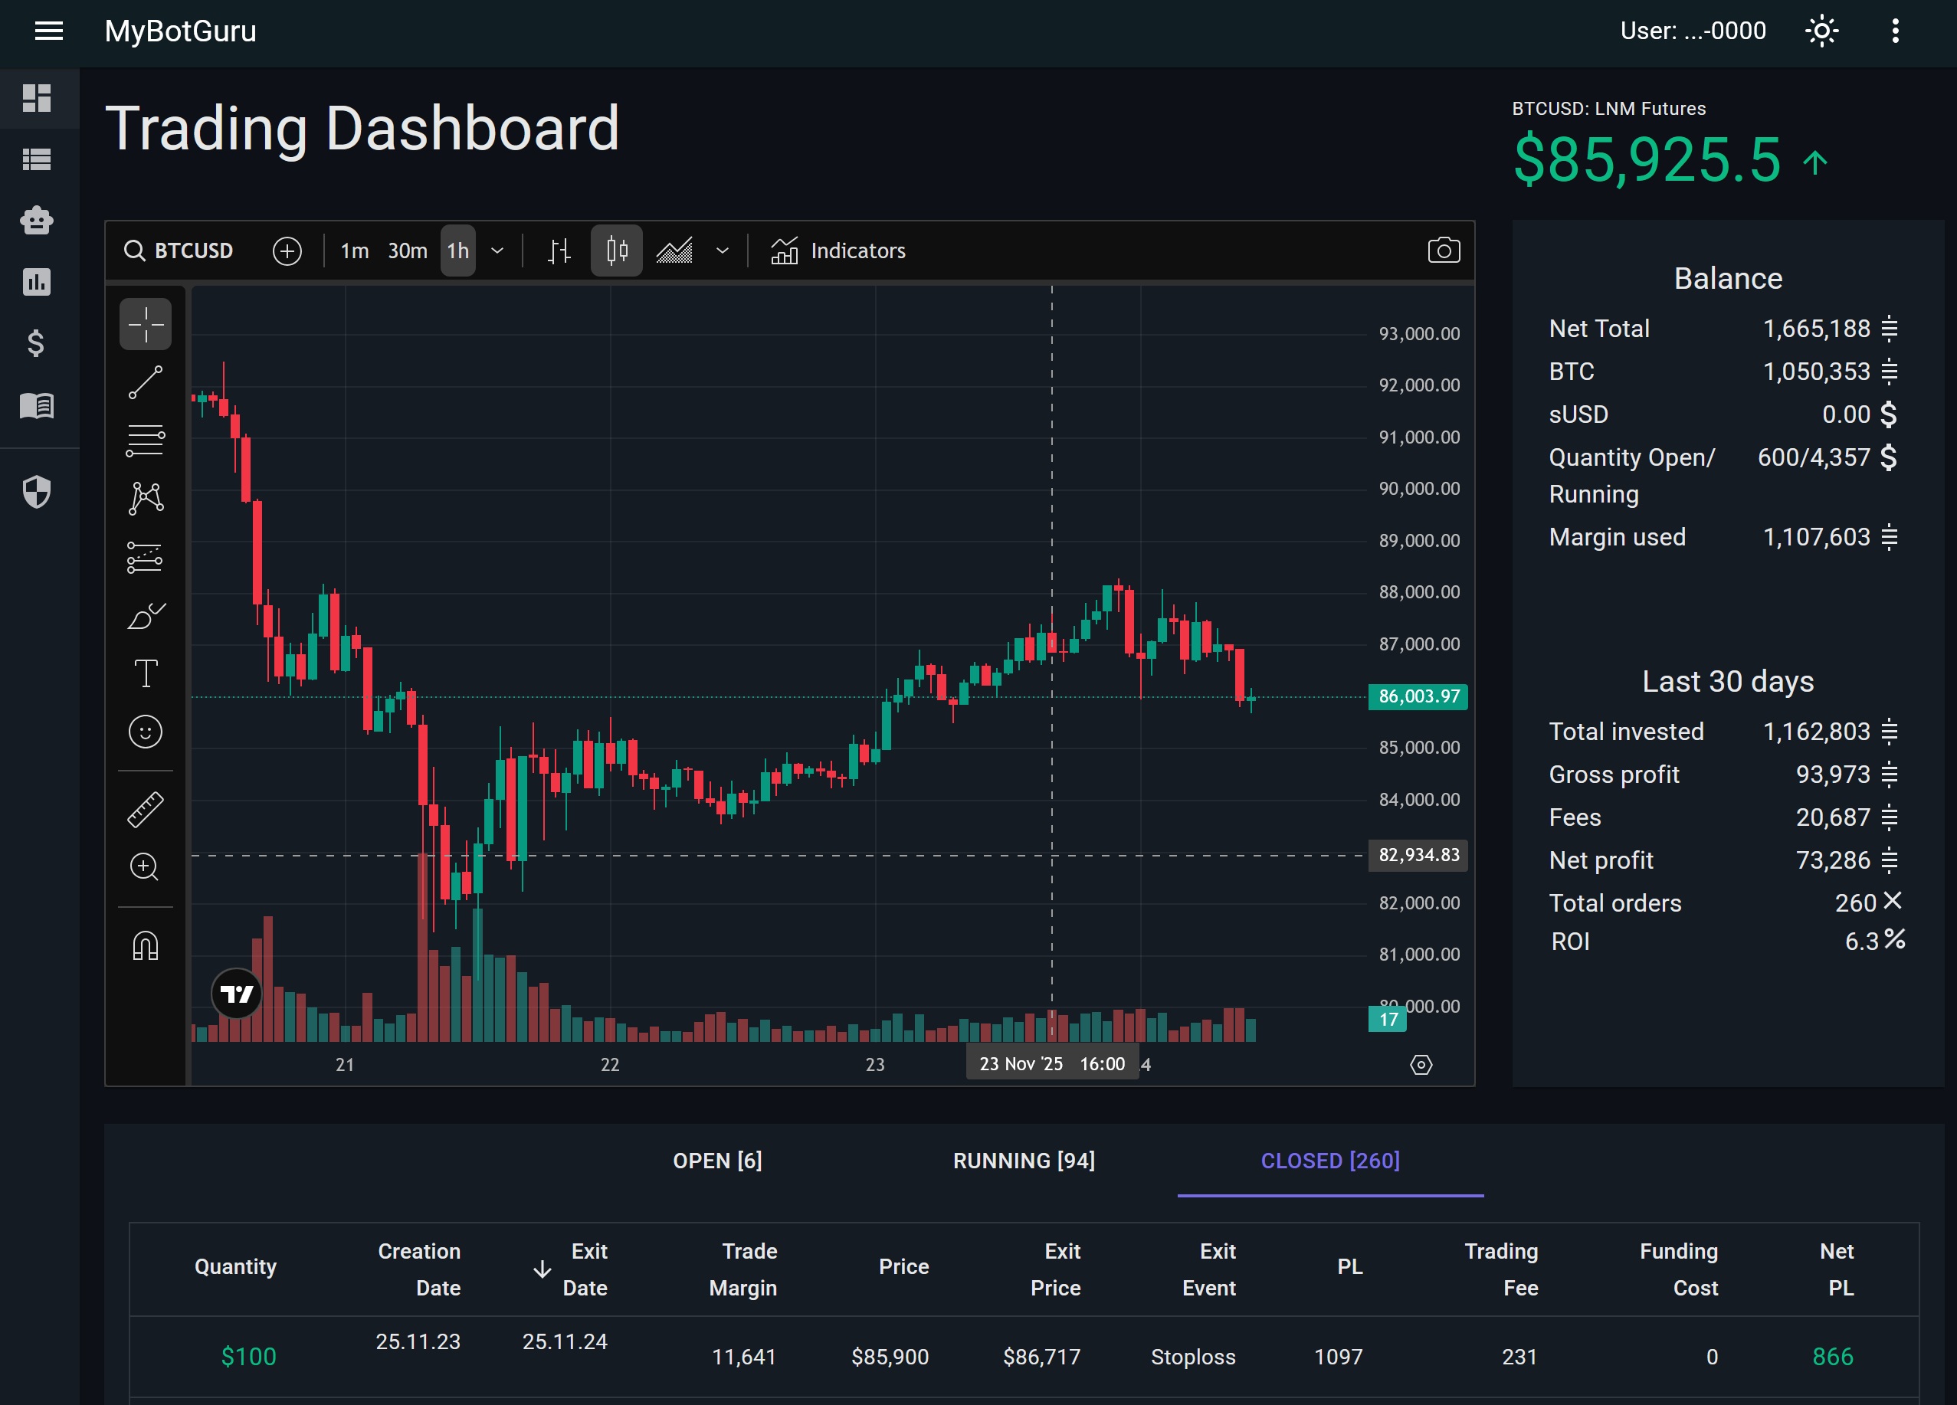Switch to the RUNNING [94] tab

(1024, 1161)
